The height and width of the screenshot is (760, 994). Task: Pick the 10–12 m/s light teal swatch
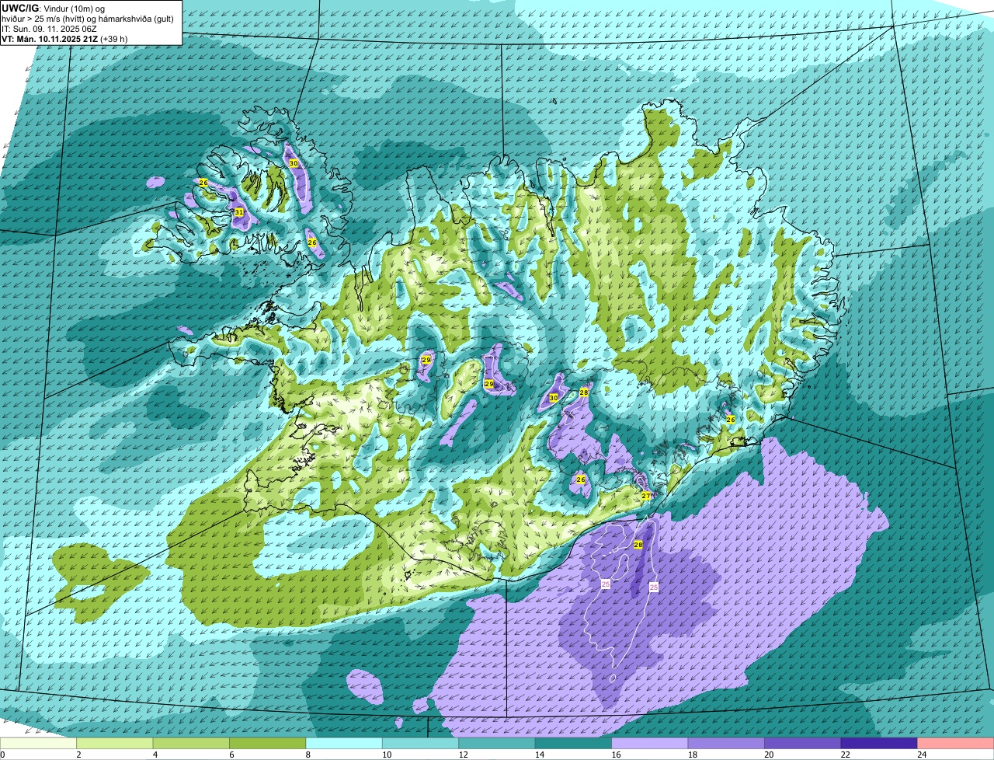[x=422, y=744]
